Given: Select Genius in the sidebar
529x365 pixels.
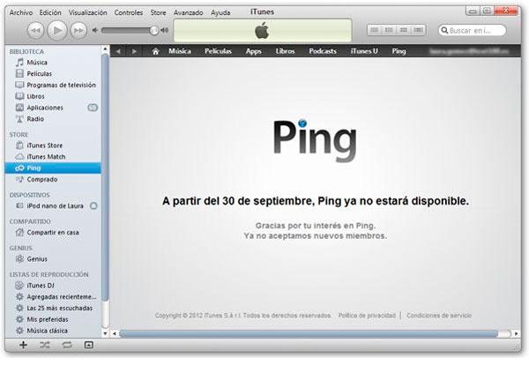Looking at the screenshot, I should [39, 259].
